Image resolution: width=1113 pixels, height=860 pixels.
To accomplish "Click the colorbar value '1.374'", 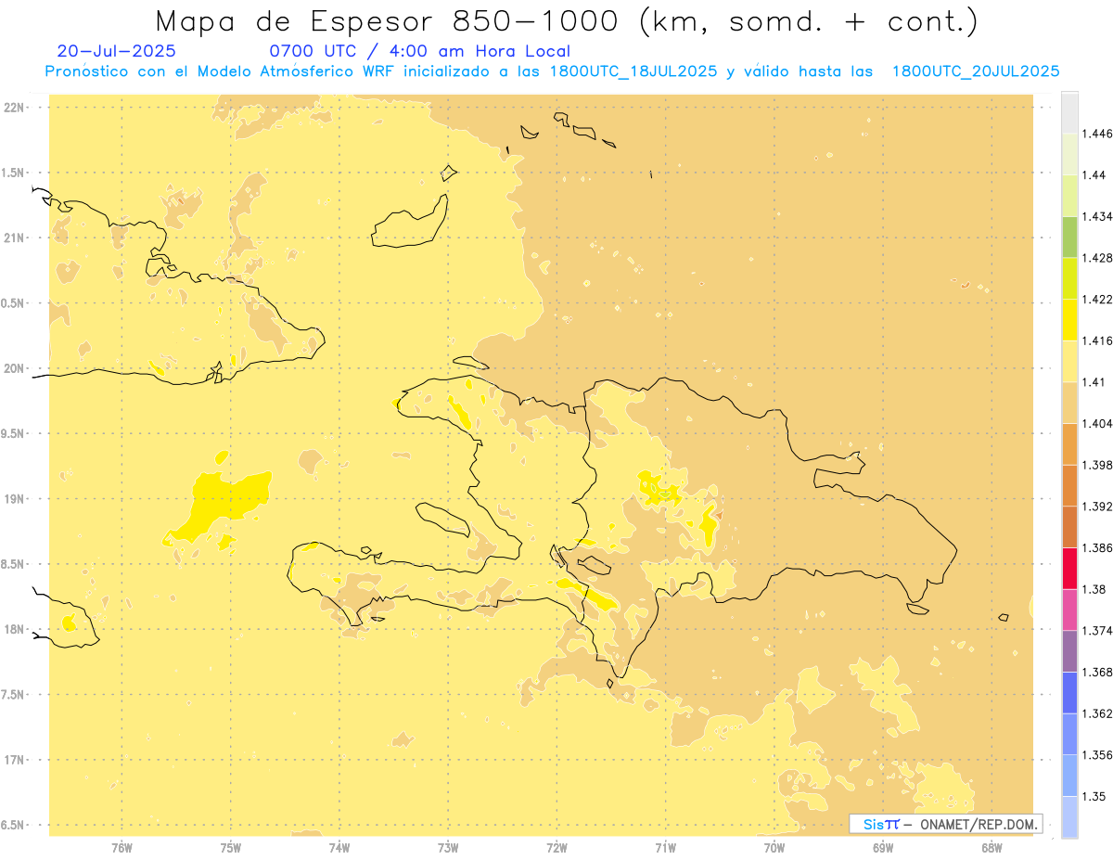I will tap(1097, 631).
